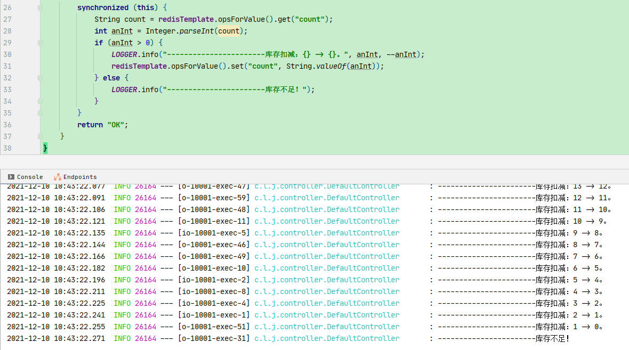This screenshot has width=629, height=350.
Task: Click the Console tab's terminal icon
Action: [11, 177]
